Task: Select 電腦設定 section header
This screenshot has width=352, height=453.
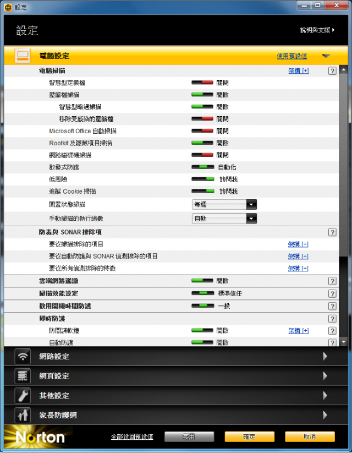Action: click(x=176, y=56)
